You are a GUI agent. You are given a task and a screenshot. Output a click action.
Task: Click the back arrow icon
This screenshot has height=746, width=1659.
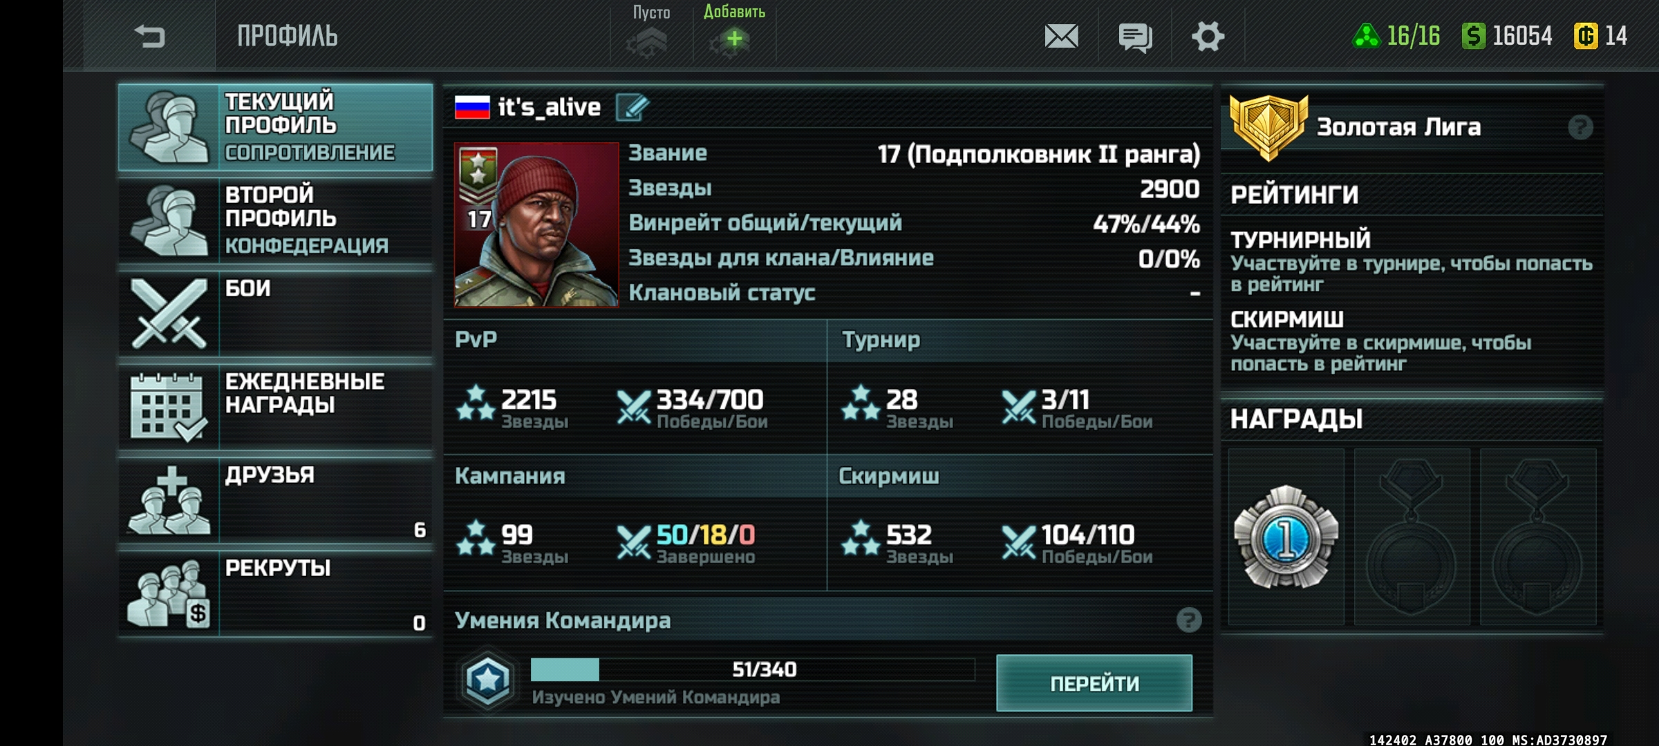point(149,36)
